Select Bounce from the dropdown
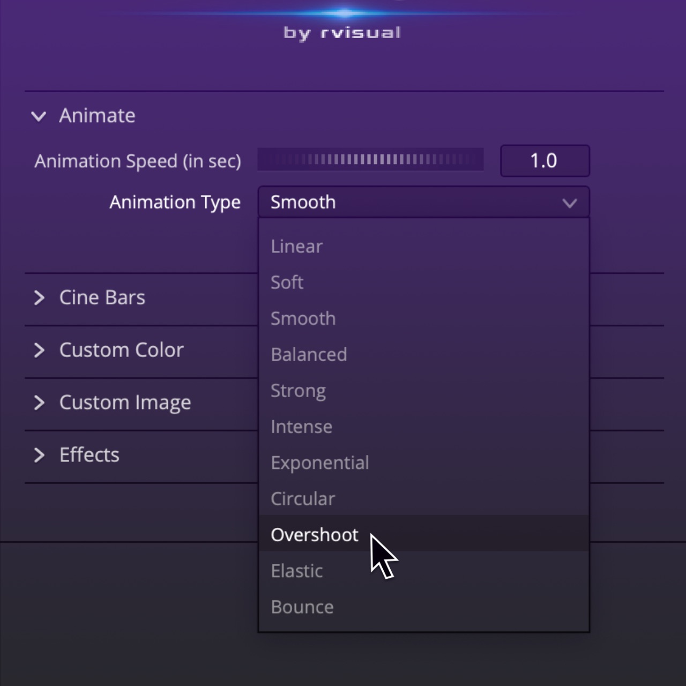686x686 pixels. (x=302, y=607)
